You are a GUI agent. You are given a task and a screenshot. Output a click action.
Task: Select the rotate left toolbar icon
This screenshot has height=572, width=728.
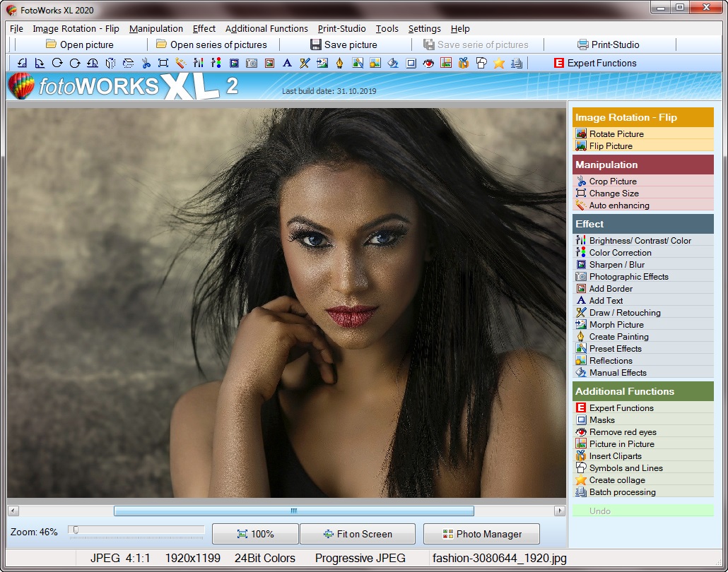[22, 63]
